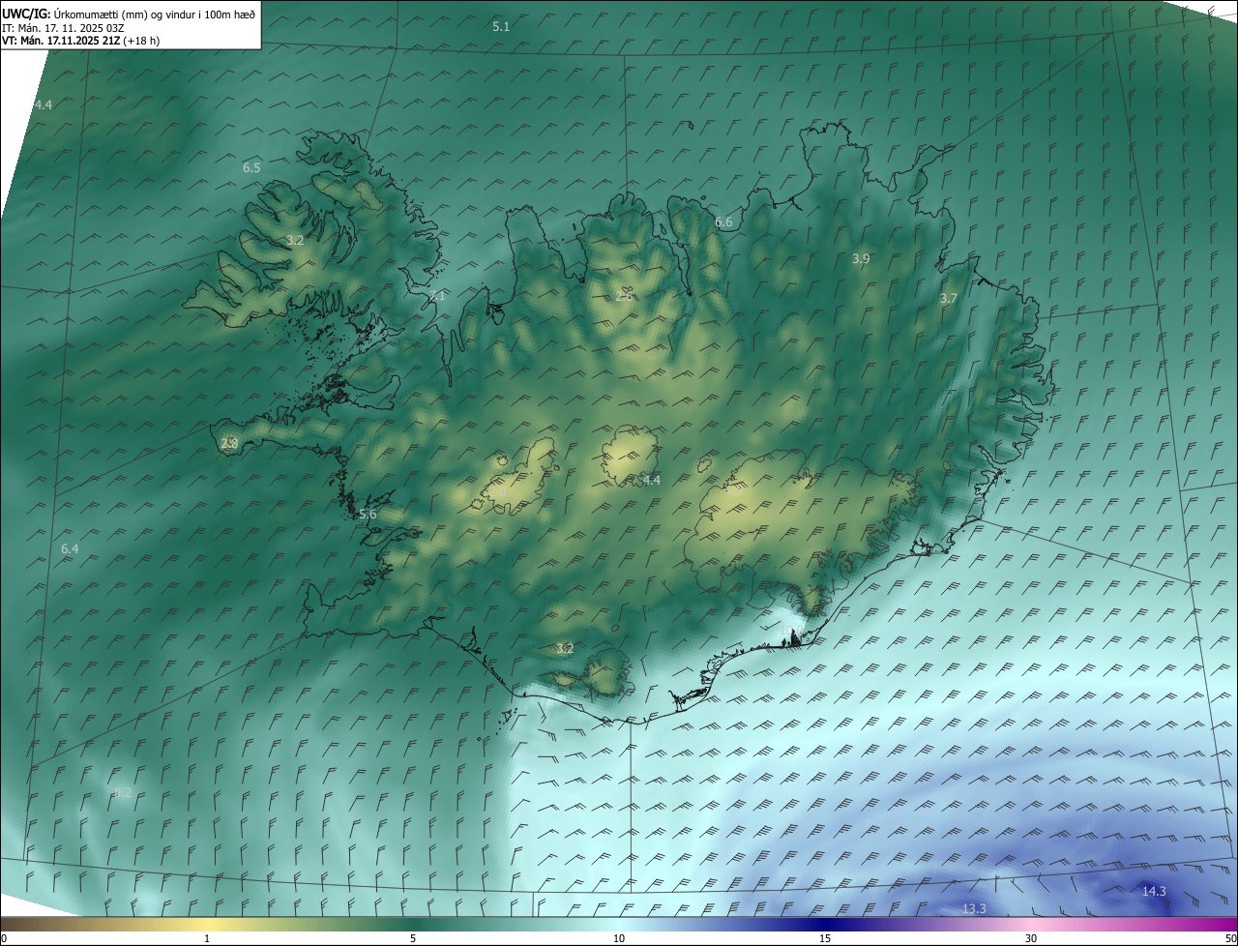Click the 0 tick on the color scale

pyautogui.click(x=4, y=938)
